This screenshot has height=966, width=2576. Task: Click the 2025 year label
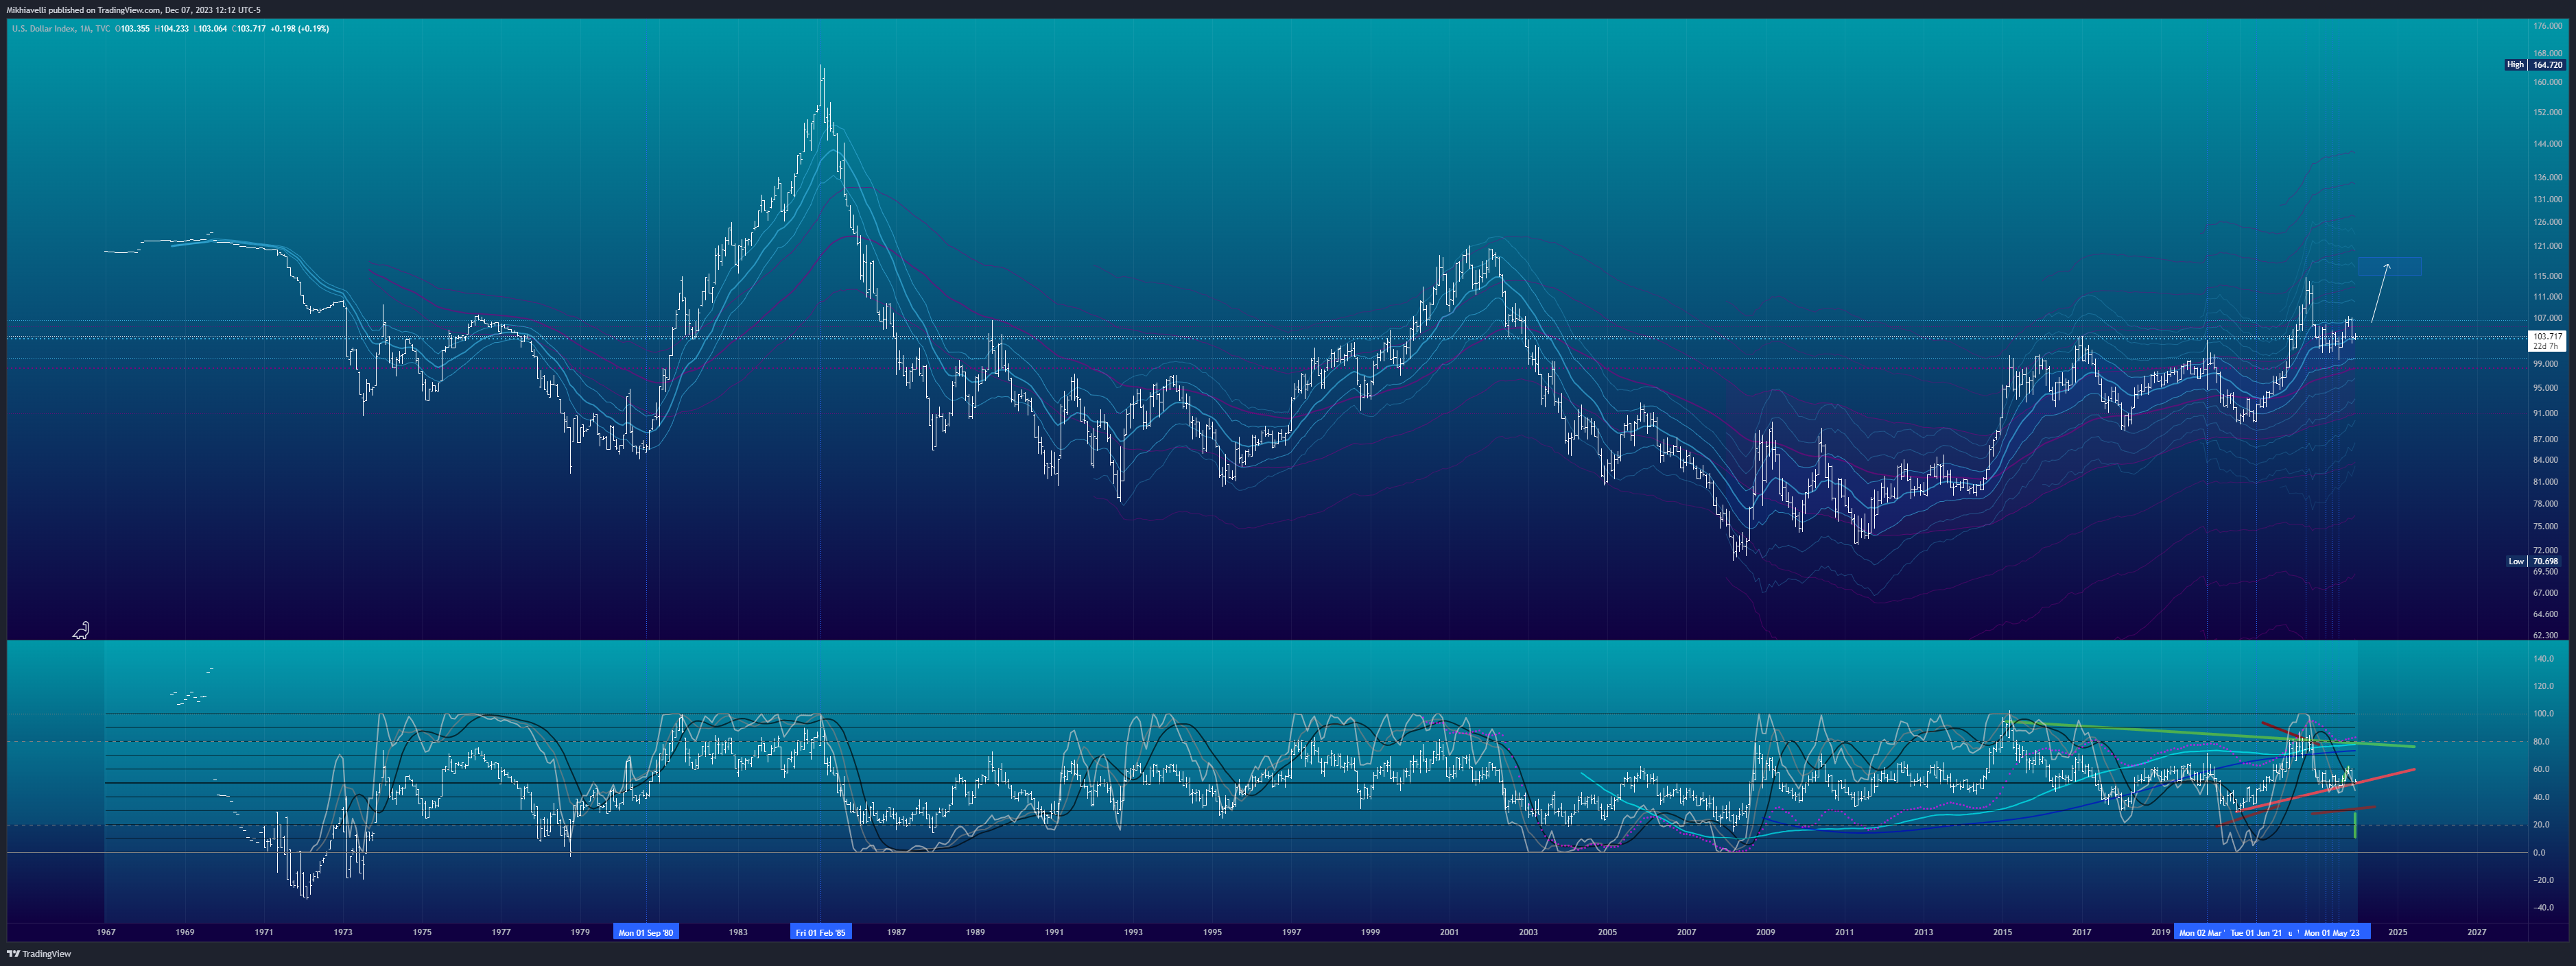coord(2397,932)
